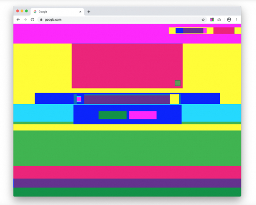Click the small magenta square left of search field
The width and height of the screenshot is (256, 205).
coord(79,99)
